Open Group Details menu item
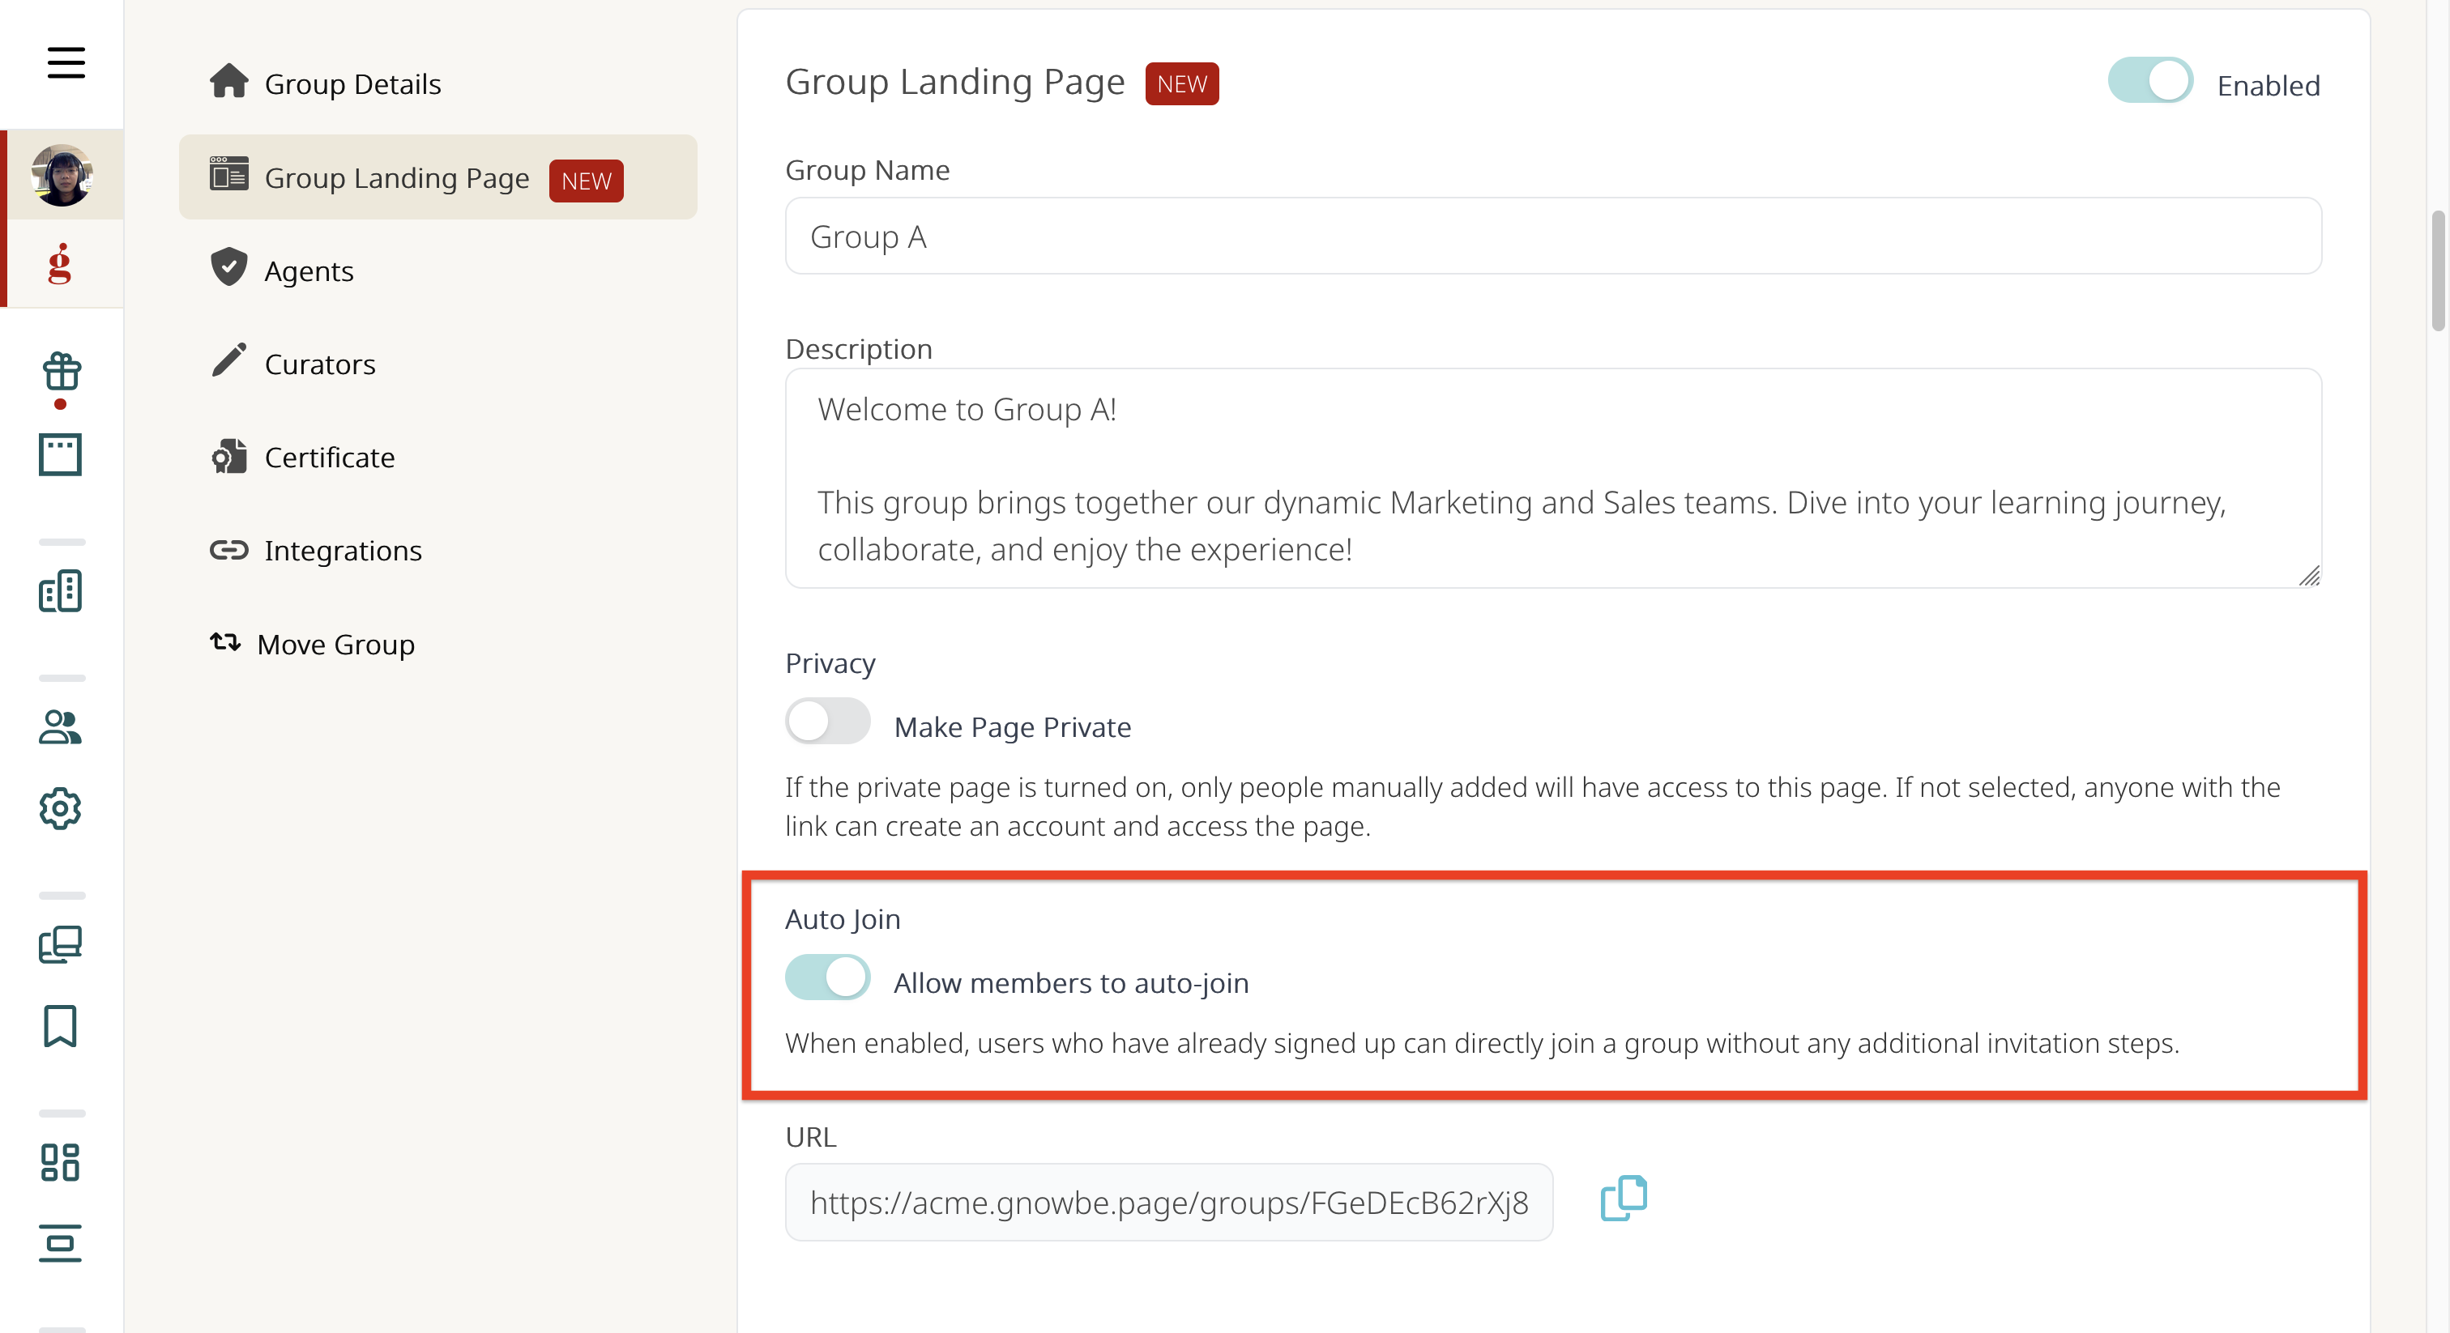 pyautogui.click(x=437, y=83)
